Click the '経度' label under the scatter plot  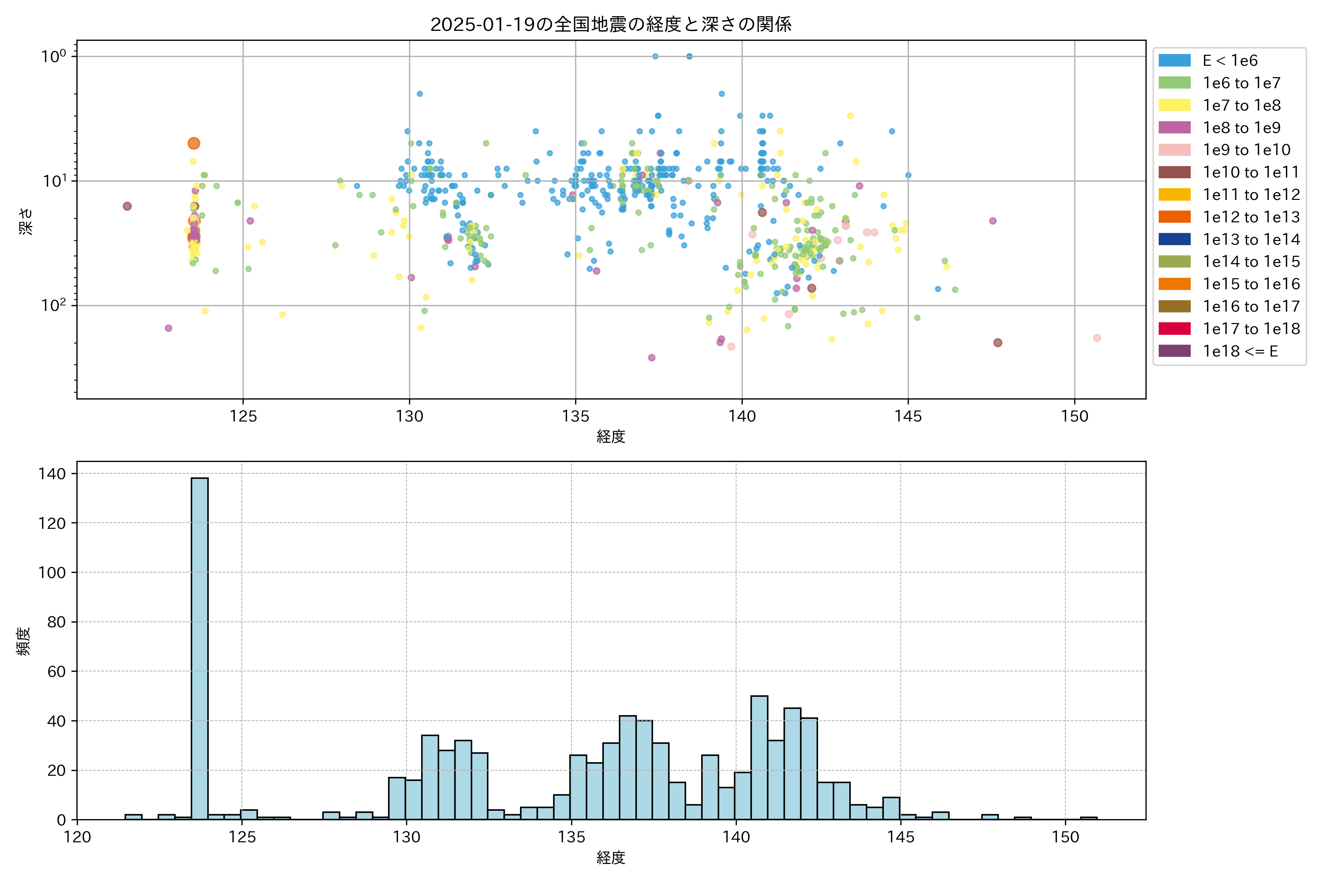611,436
